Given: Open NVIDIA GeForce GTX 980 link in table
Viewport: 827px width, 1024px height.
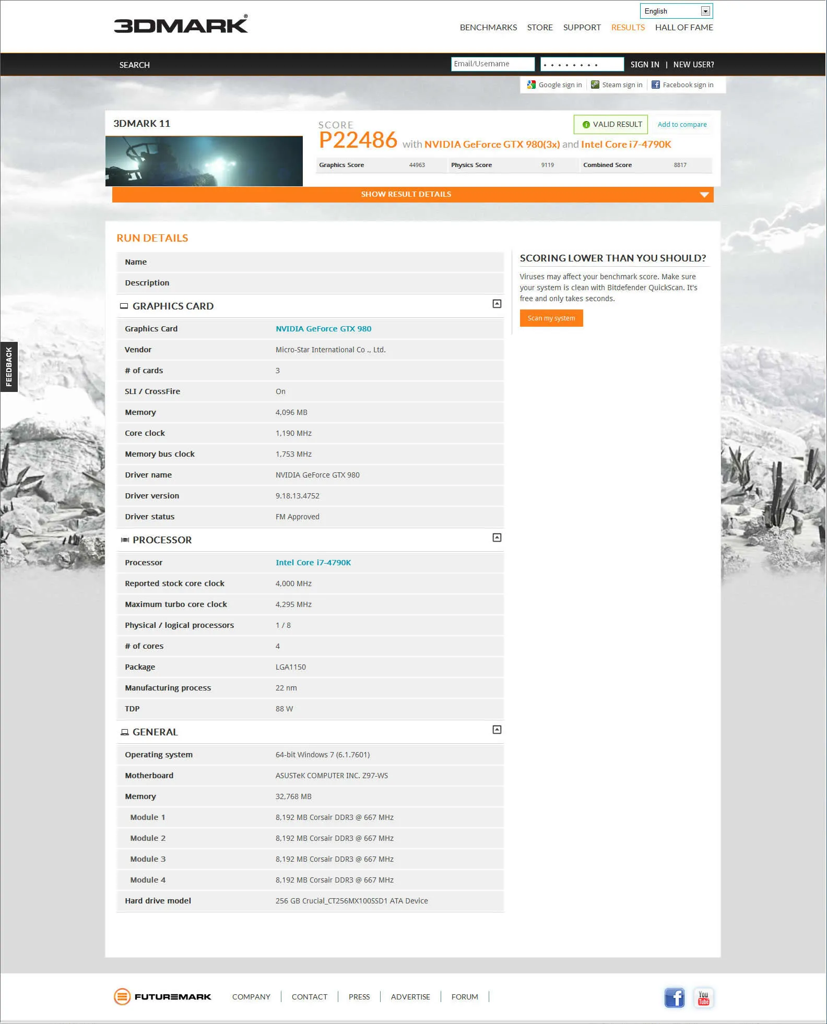Looking at the screenshot, I should (x=324, y=329).
